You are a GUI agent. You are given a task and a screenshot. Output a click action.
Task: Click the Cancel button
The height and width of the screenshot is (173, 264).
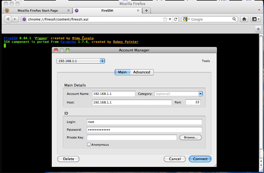tap(175, 159)
